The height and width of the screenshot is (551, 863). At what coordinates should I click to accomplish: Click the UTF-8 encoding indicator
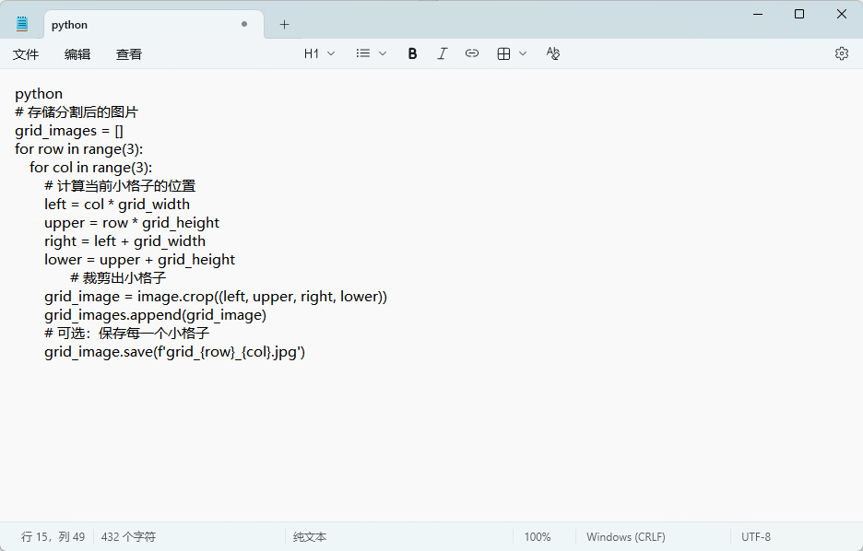coord(756,536)
